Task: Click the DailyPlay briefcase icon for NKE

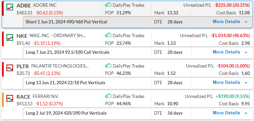Action: (108, 35)
